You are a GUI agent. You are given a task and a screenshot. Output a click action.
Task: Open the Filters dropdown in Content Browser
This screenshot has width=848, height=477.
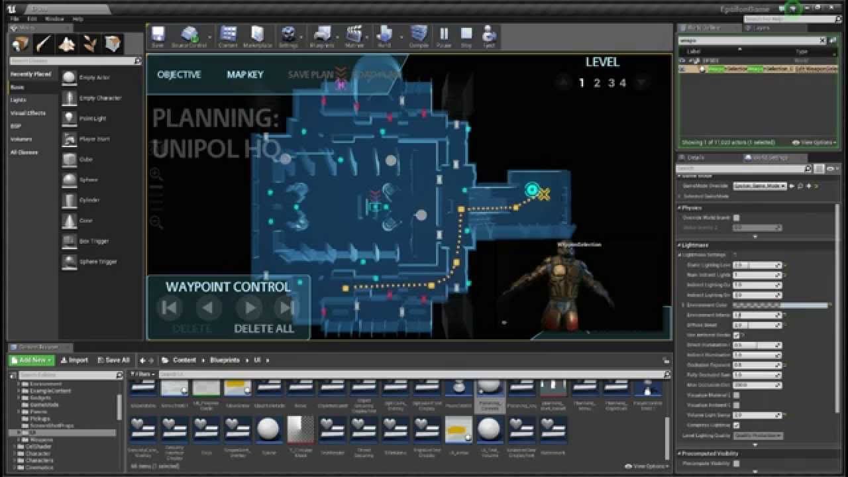click(x=142, y=374)
